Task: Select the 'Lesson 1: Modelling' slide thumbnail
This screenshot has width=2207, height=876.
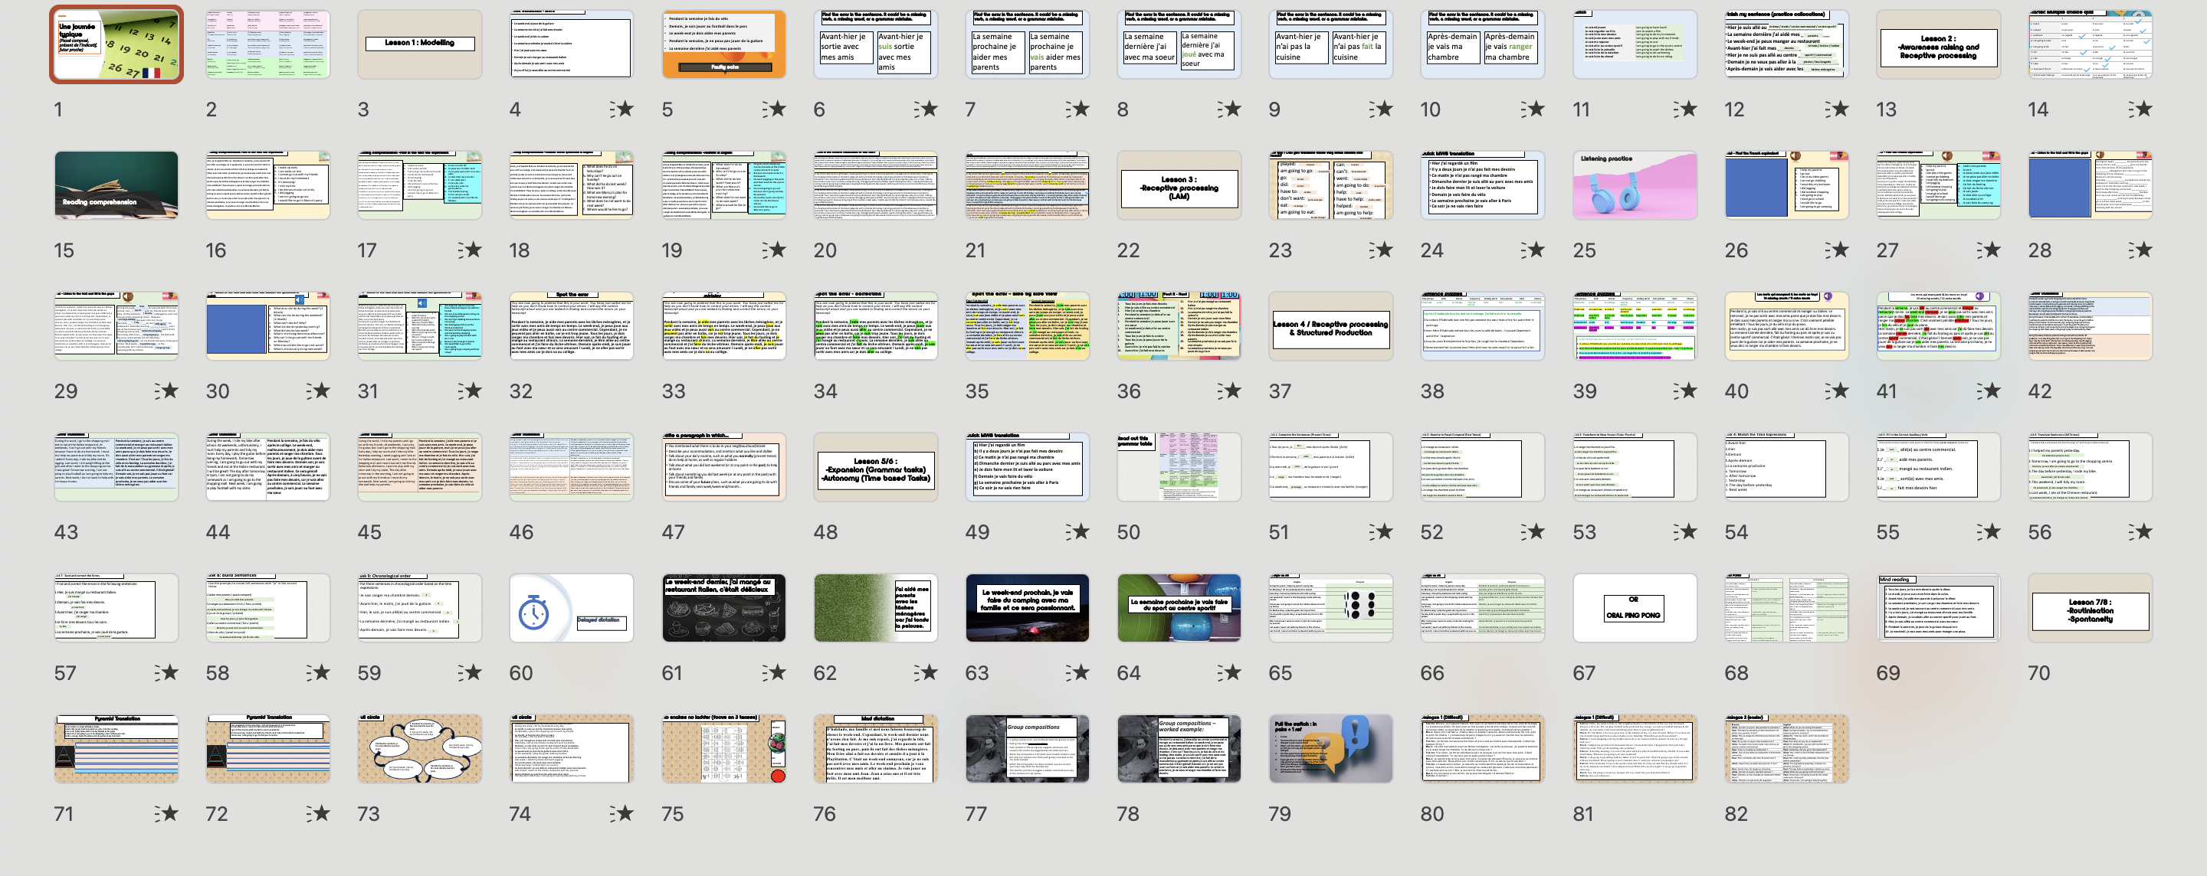Action: (x=420, y=44)
